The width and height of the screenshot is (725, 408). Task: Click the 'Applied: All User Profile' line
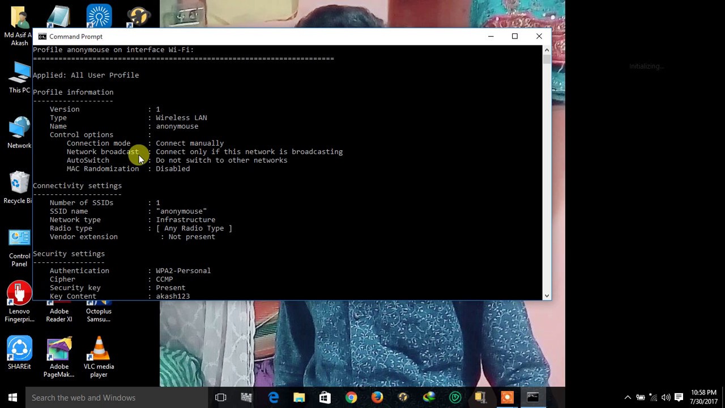coord(86,75)
